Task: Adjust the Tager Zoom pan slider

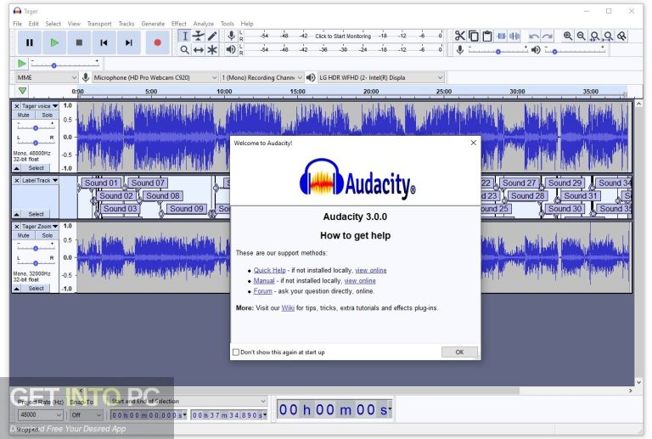Action: click(36, 262)
